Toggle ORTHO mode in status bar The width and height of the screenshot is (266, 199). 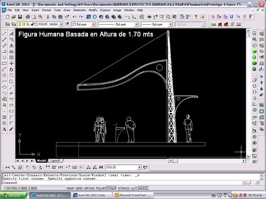pos(89,188)
